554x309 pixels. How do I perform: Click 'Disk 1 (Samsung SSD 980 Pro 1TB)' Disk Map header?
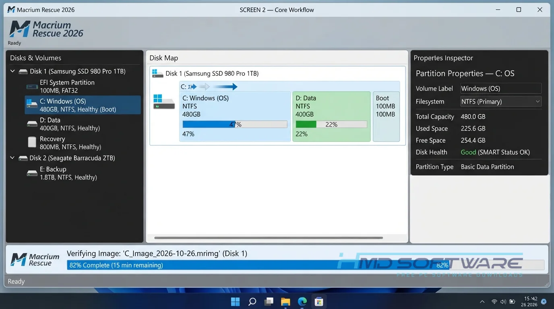point(212,74)
